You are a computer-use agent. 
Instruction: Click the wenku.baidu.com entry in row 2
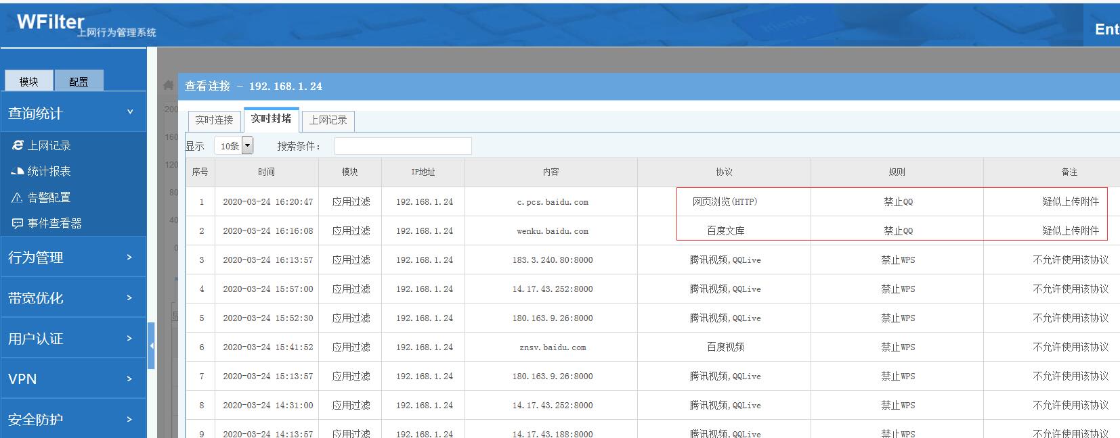pyautogui.click(x=552, y=231)
